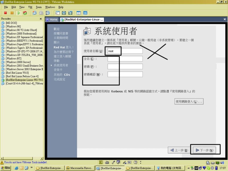The width and height of the screenshot is (228, 171).
Task: Click the Internet Explorer quick launch icon
Action: 17,168
